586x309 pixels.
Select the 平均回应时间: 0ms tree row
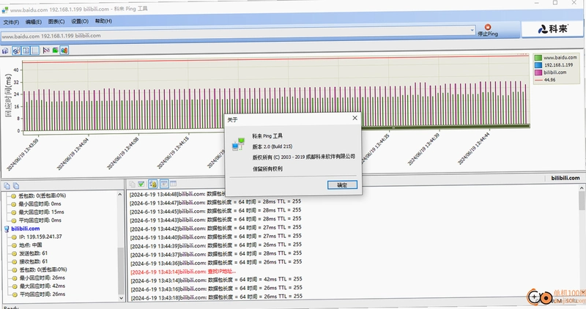point(40,220)
